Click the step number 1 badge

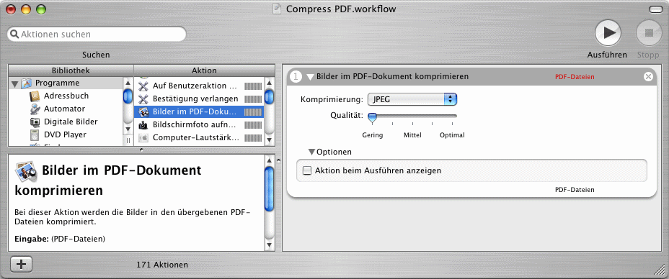point(296,77)
